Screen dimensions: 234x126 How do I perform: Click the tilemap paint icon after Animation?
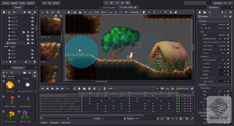point(144,12)
